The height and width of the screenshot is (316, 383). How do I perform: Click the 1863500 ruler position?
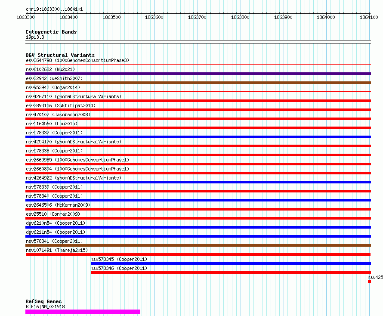pyautogui.click(x=111, y=17)
